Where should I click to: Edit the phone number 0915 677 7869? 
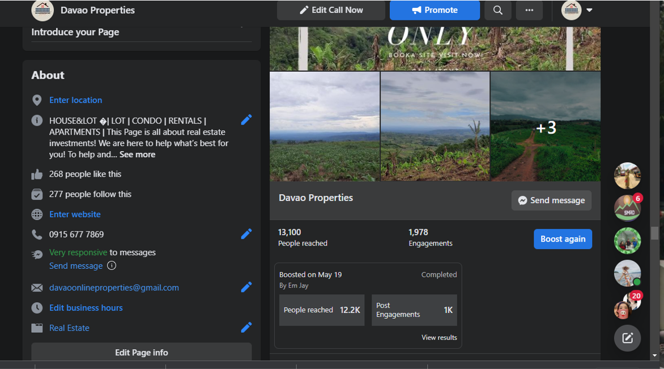pyautogui.click(x=246, y=234)
